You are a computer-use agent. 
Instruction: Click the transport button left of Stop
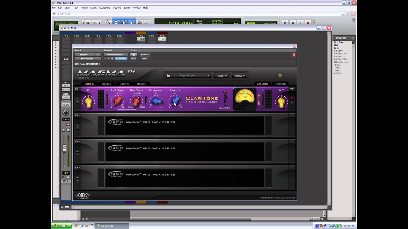(x=285, y=23)
